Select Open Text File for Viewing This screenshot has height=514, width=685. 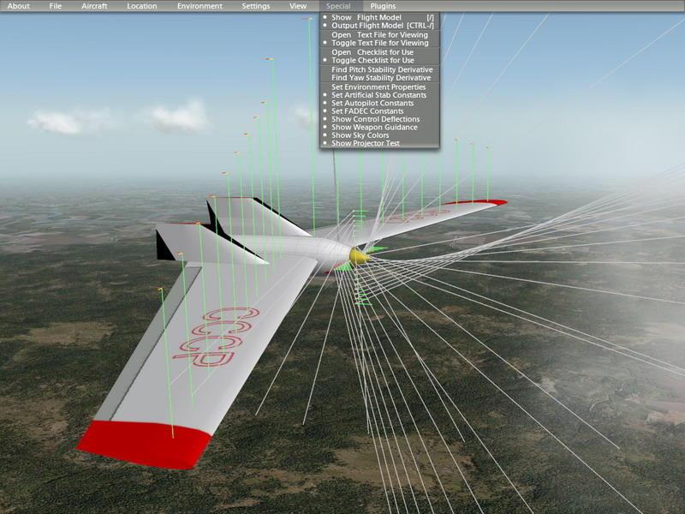pyautogui.click(x=380, y=34)
